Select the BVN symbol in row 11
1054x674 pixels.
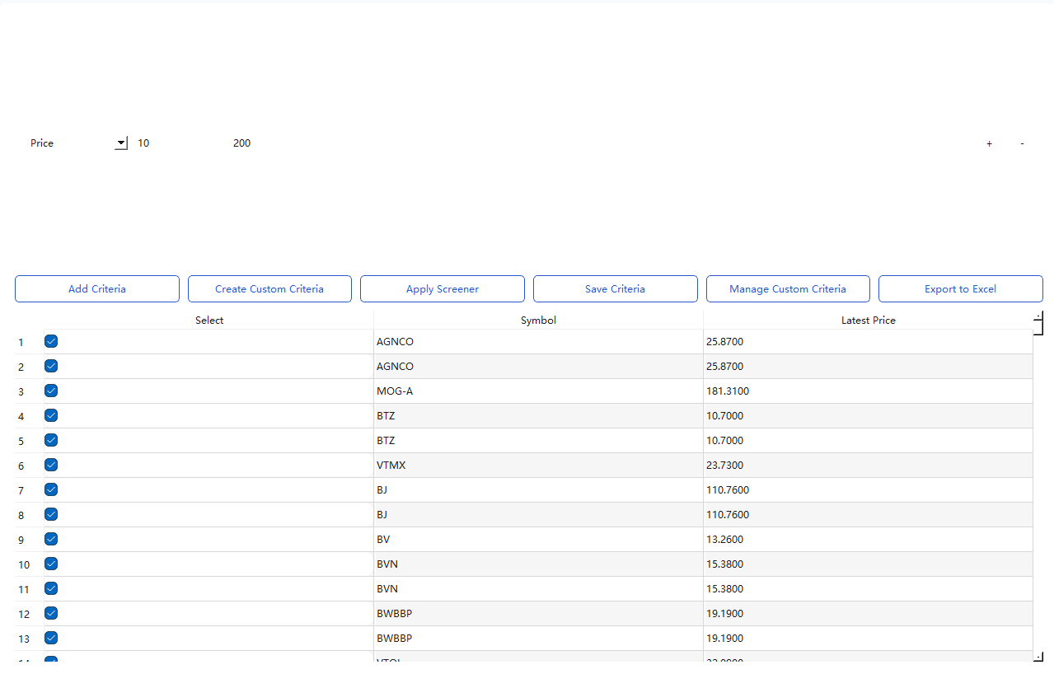(x=538, y=589)
